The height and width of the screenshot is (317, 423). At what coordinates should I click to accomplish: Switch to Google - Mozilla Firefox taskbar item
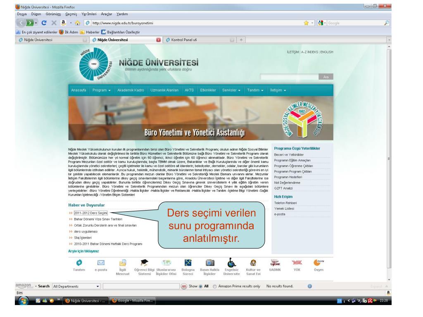tap(132, 300)
